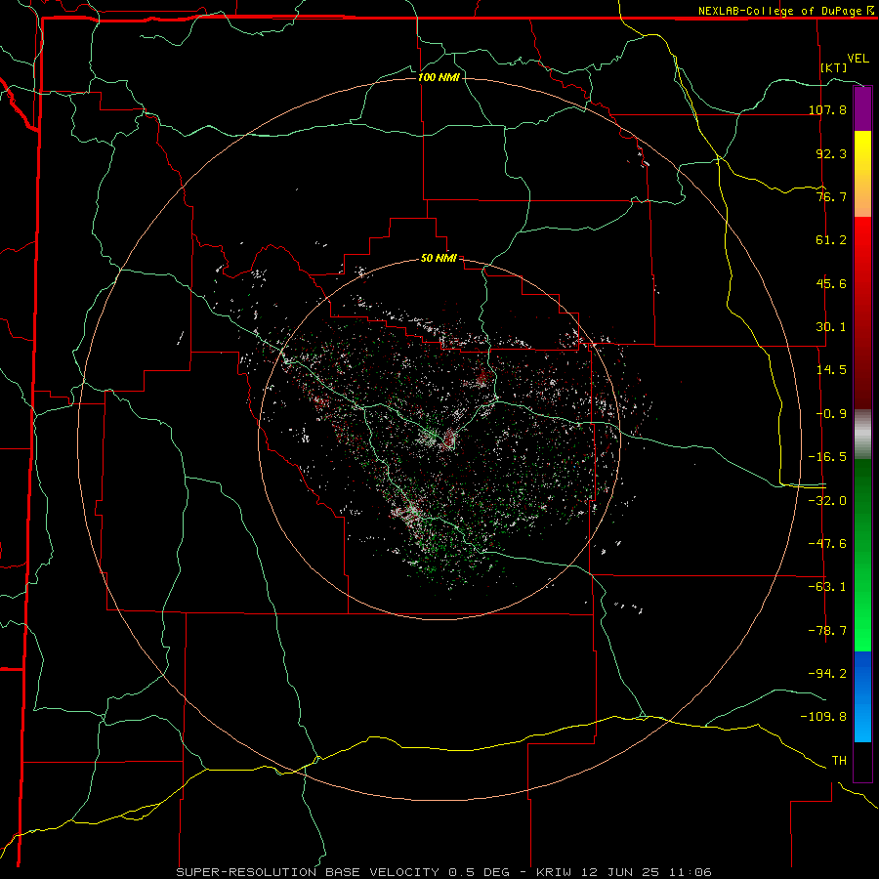Select the 92.3 velocity scale value
879x879 pixels.
pos(831,153)
